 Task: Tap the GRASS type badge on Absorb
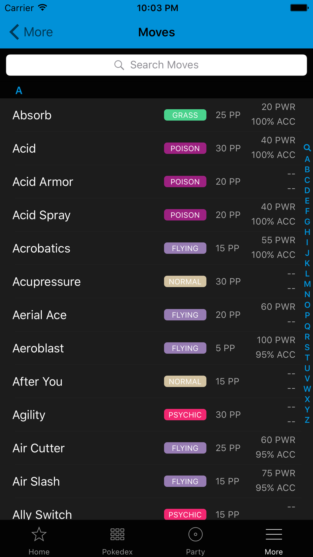[185, 115]
